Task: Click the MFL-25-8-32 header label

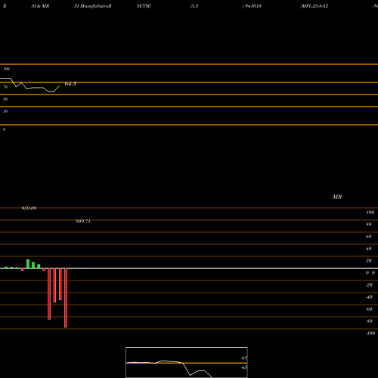Action: pos(314,6)
